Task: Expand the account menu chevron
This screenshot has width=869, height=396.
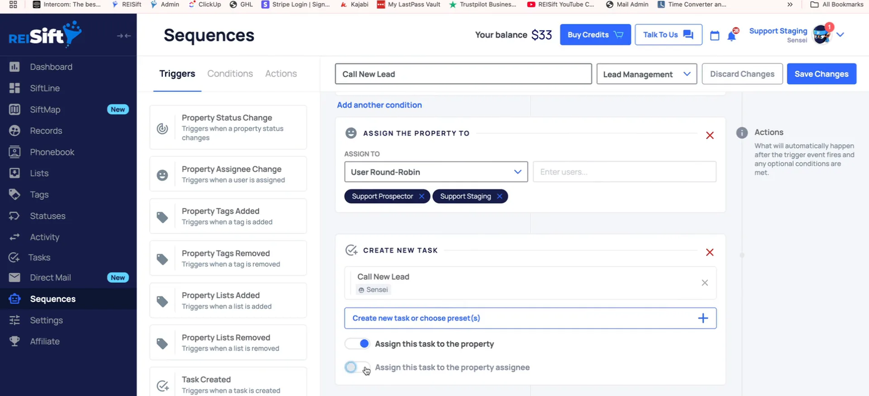Action: tap(840, 35)
